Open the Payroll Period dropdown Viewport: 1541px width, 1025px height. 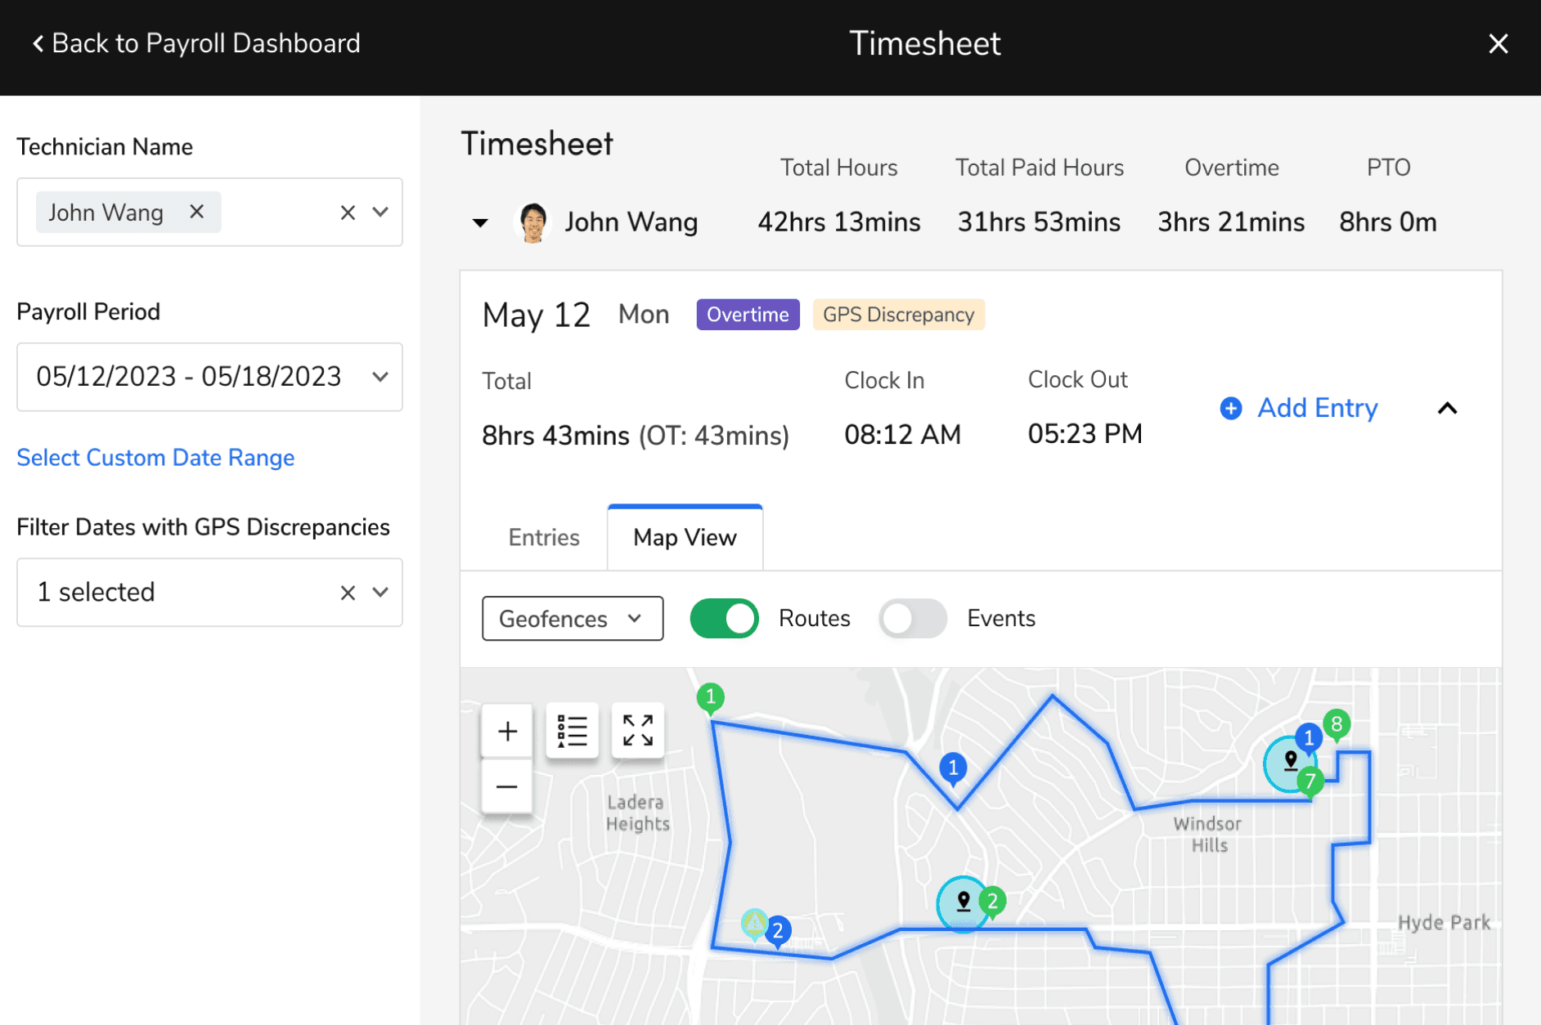380,377
